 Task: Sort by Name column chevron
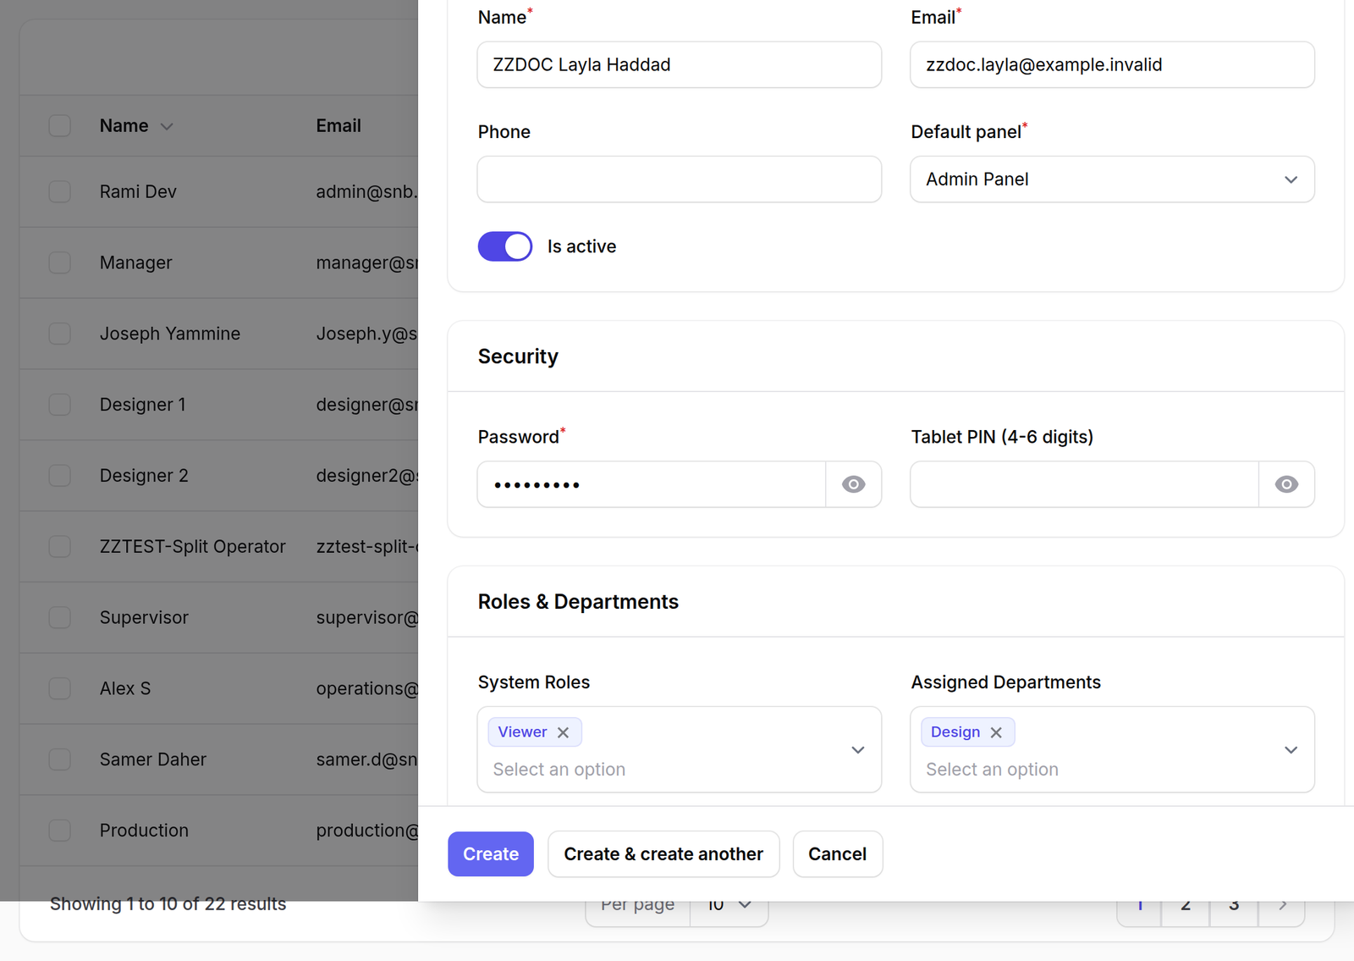tap(167, 126)
